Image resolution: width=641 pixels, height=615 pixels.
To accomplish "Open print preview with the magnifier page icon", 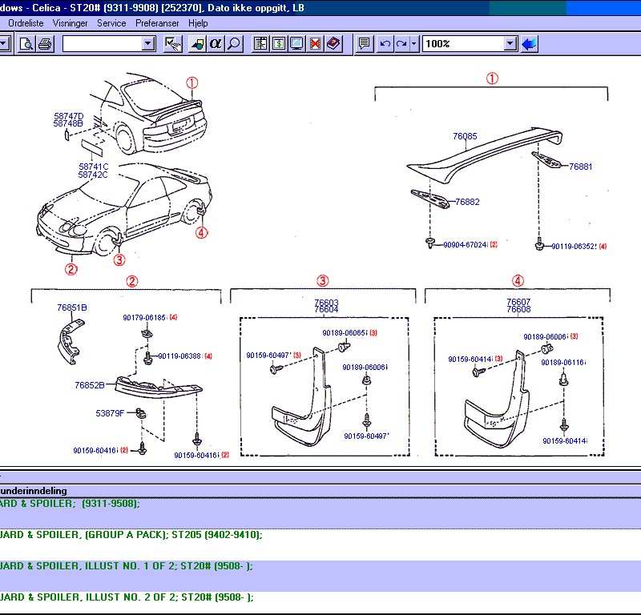I will (x=26, y=44).
